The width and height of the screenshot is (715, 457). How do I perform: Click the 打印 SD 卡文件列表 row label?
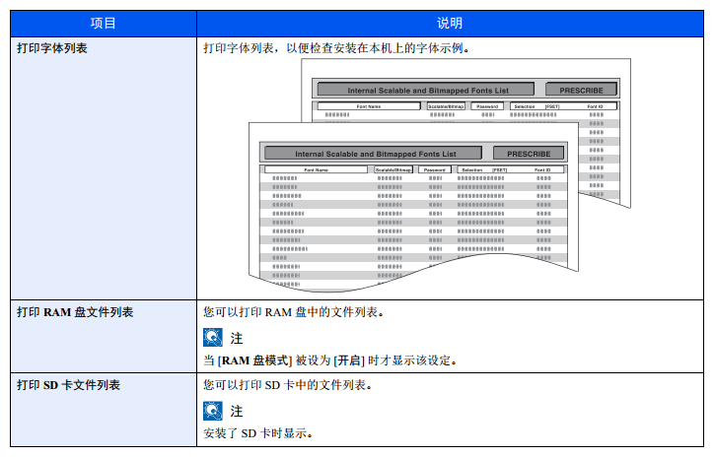[68, 385]
